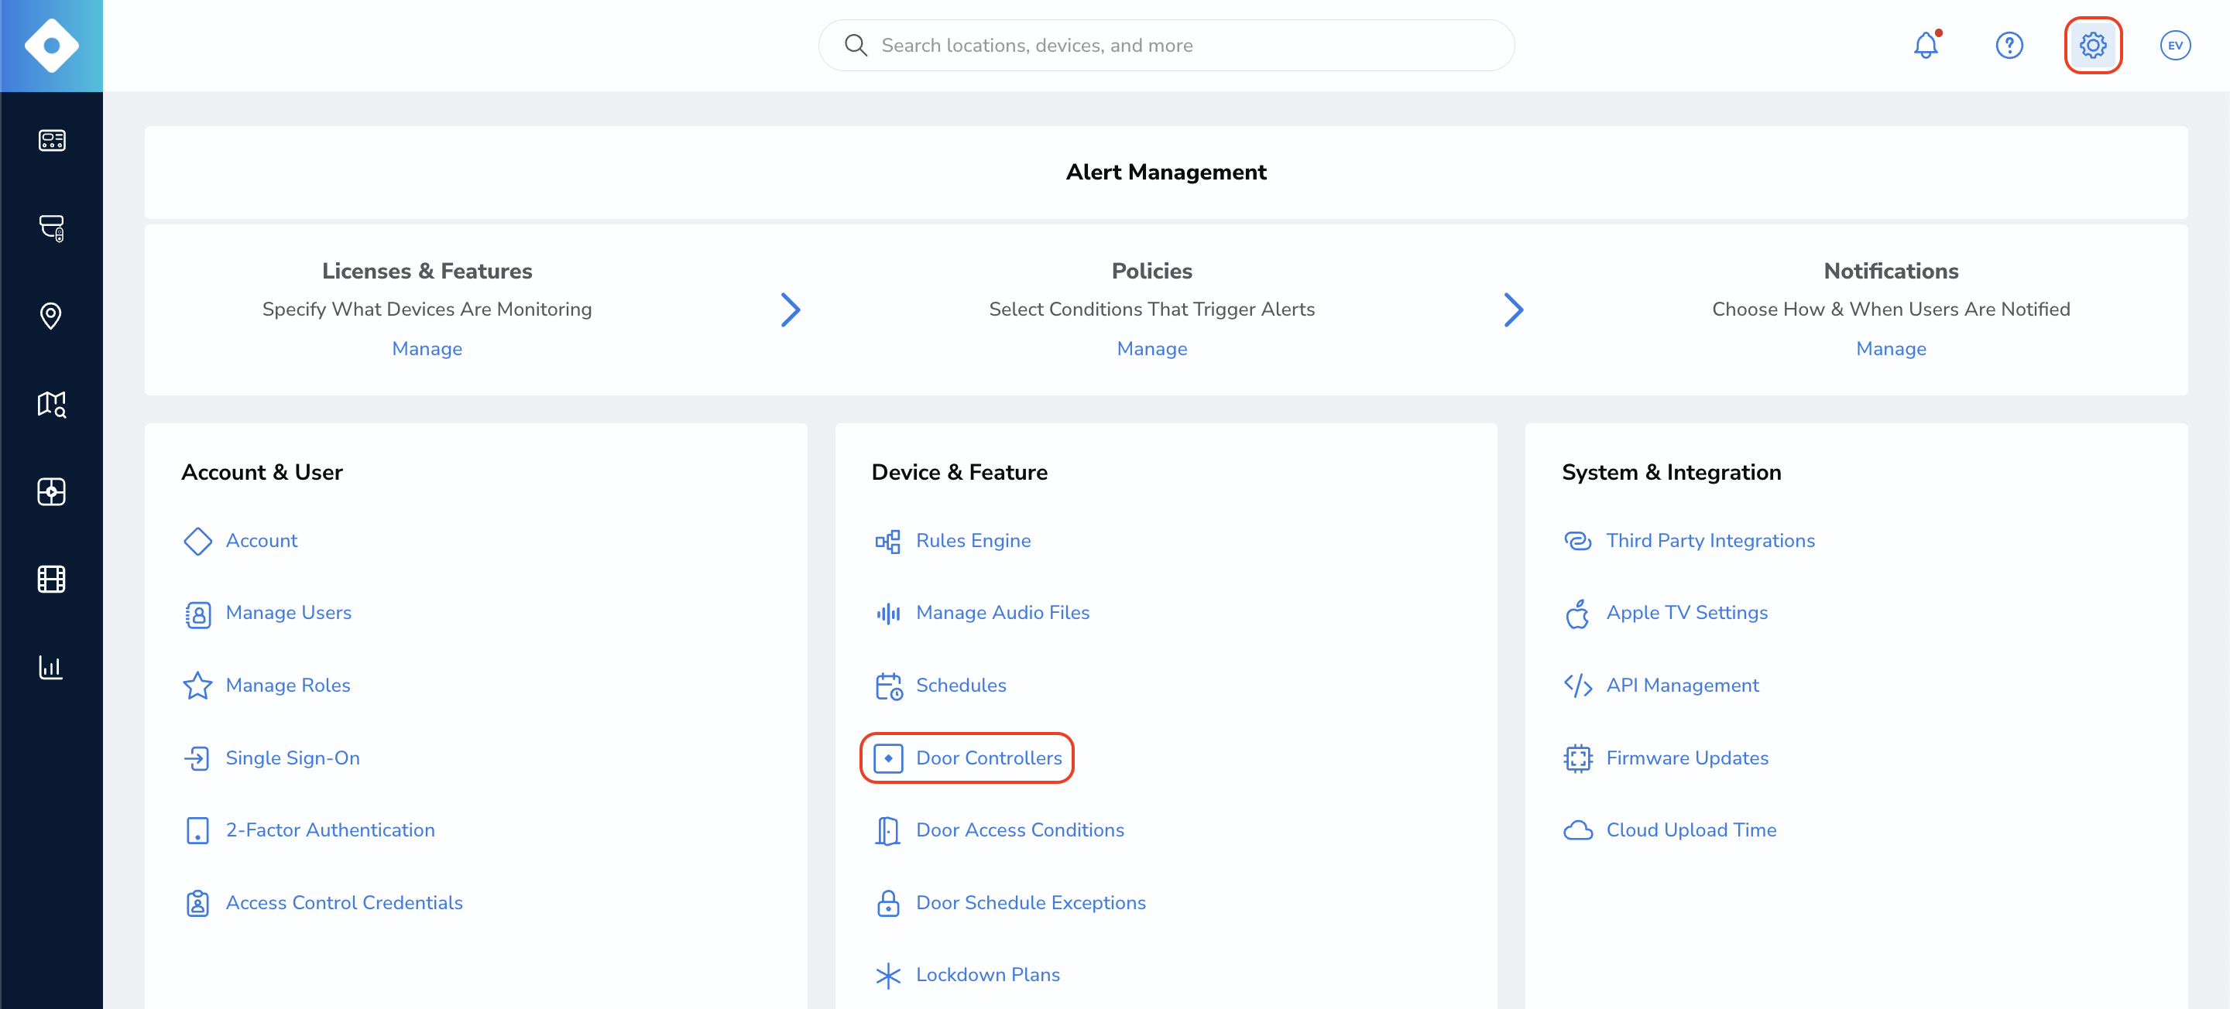The image size is (2230, 1009).
Task: Open the video wall icon in the sidebar
Action: (x=51, y=491)
